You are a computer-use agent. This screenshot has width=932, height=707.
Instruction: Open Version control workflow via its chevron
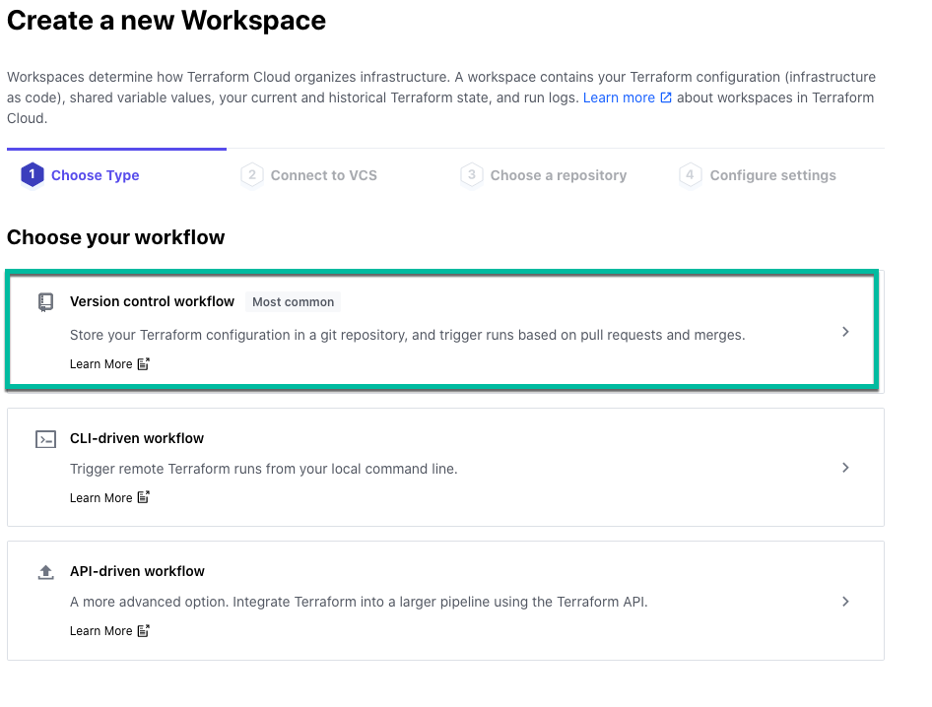tap(845, 332)
